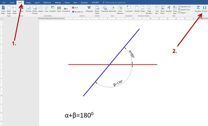Open the Symbol omega menu
The width and height of the screenshot is (208, 126).
point(205,9)
